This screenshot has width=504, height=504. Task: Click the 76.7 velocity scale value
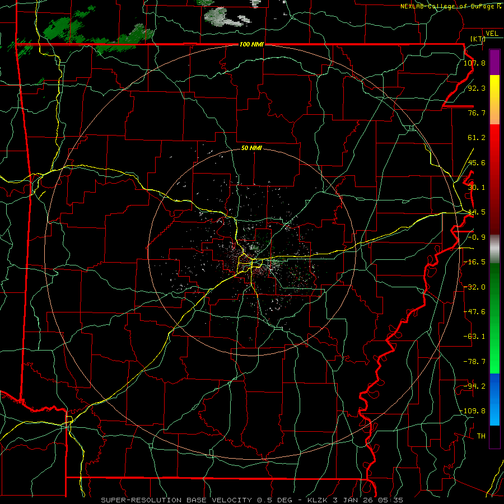click(477, 113)
